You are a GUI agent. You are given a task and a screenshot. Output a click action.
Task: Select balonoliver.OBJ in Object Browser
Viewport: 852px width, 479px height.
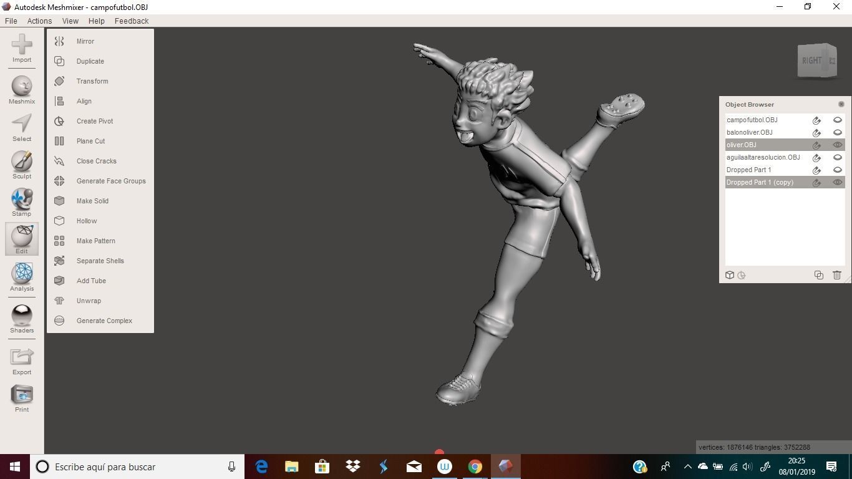click(749, 132)
